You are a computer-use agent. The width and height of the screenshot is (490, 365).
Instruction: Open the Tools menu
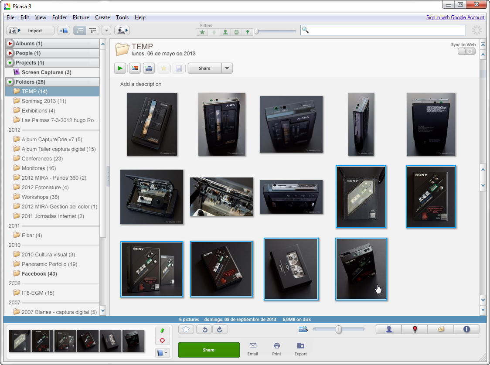[122, 17]
